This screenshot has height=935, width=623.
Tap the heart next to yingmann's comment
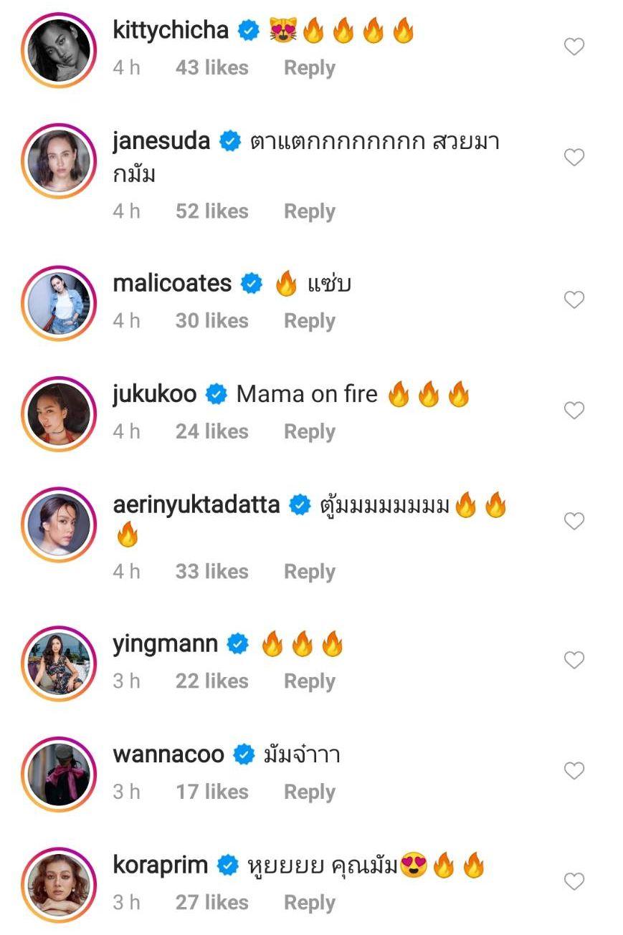click(x=574, y=660)
